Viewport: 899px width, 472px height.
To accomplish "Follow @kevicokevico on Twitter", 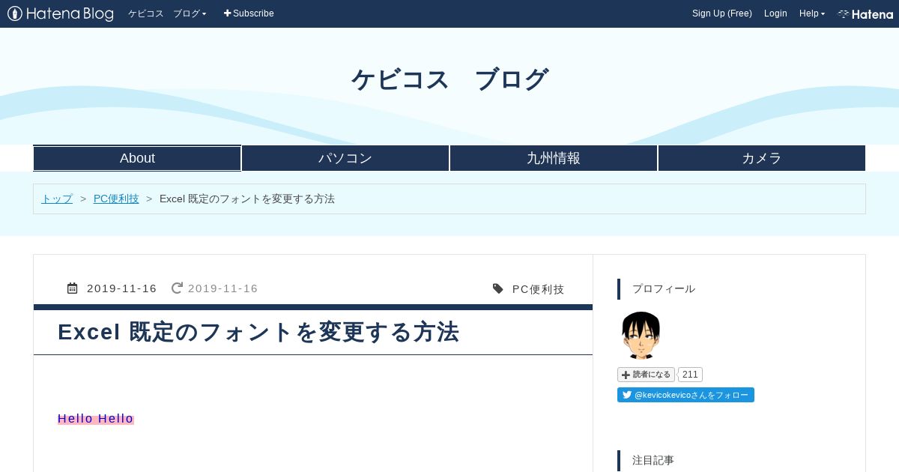I will (x=685, y=395).
